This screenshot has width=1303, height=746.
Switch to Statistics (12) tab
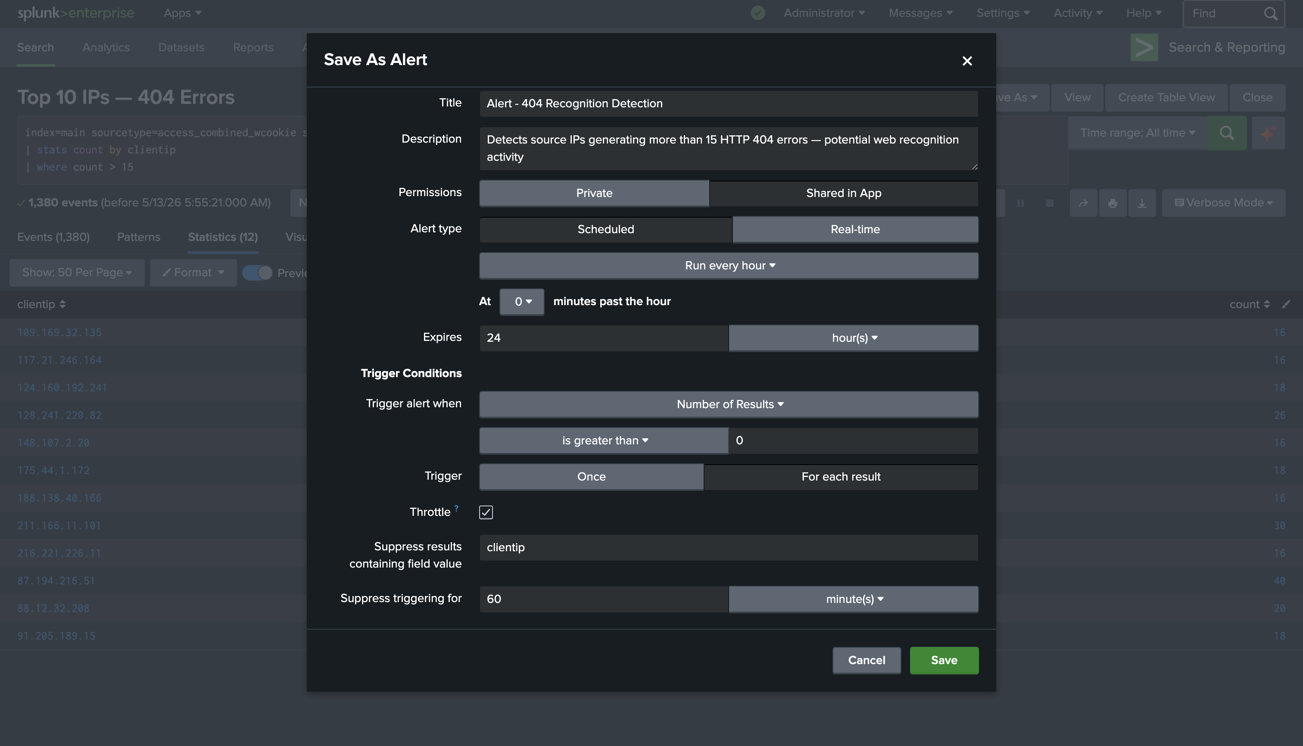pyautogui.click(x=223, y=237)
